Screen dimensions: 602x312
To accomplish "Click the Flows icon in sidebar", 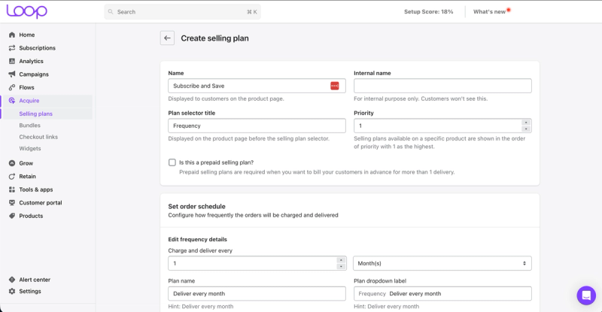I will (x=12, y=87).
